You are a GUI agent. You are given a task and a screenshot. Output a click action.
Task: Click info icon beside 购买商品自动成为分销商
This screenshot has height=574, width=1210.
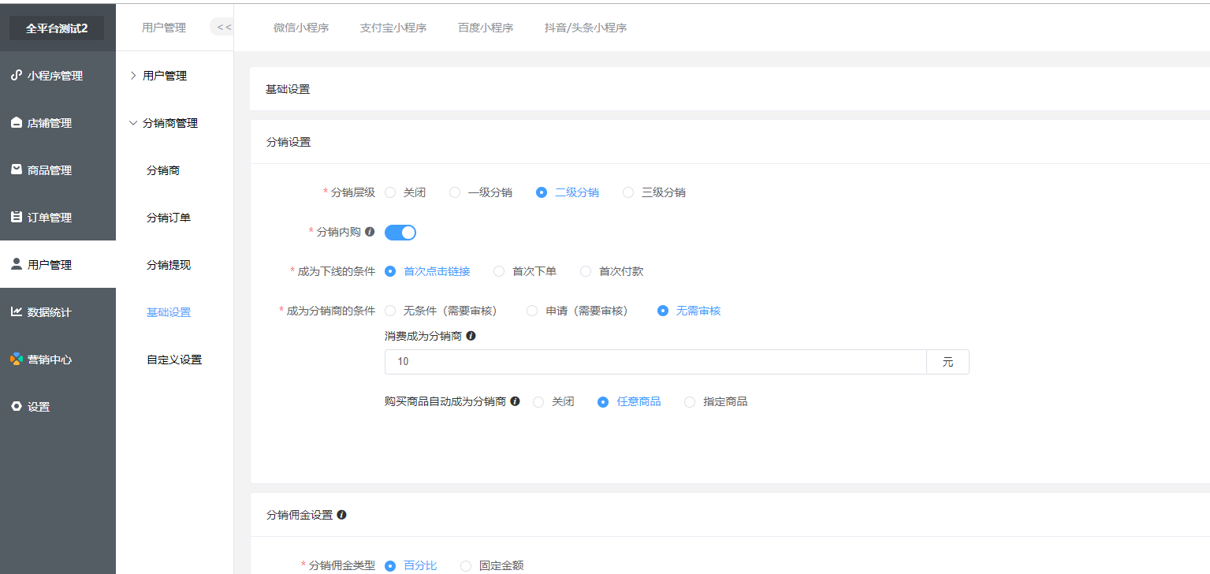(x=515, y=401)
